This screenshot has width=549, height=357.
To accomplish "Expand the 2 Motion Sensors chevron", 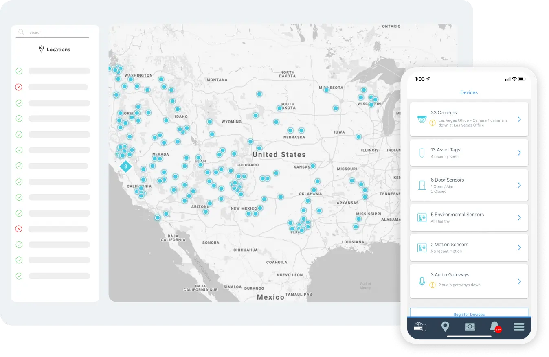I will click(x=519, y=248).
